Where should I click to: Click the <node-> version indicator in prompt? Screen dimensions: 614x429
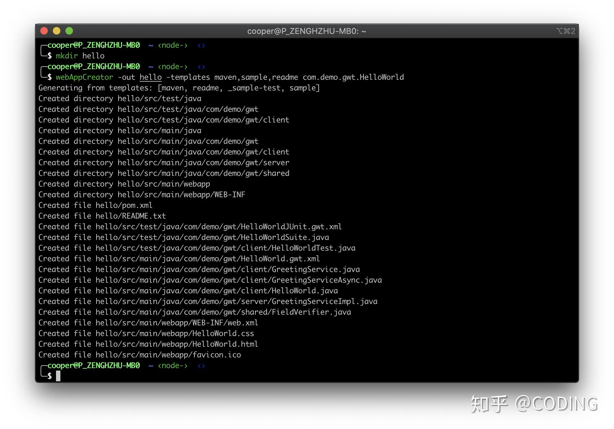pyautogui.click(x=173, y=45)
